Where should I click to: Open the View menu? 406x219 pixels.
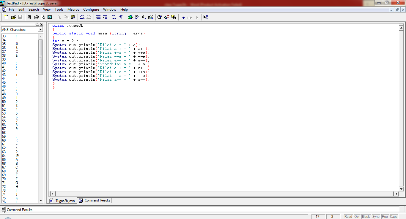click(x=47, y=9)
